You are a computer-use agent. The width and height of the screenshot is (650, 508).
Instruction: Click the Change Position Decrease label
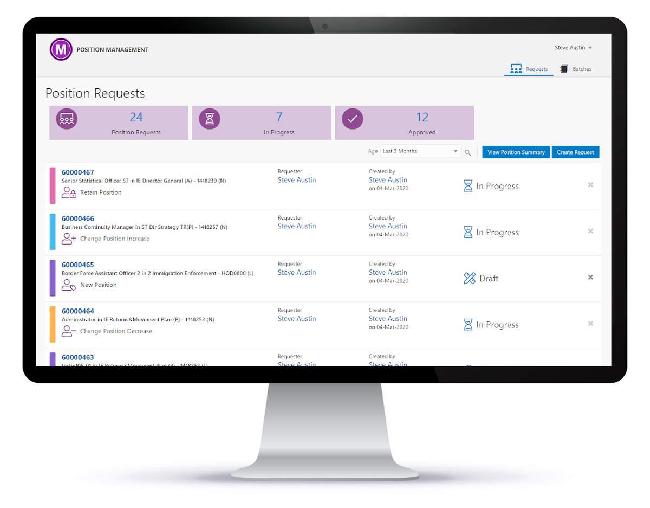click(116, 331)
